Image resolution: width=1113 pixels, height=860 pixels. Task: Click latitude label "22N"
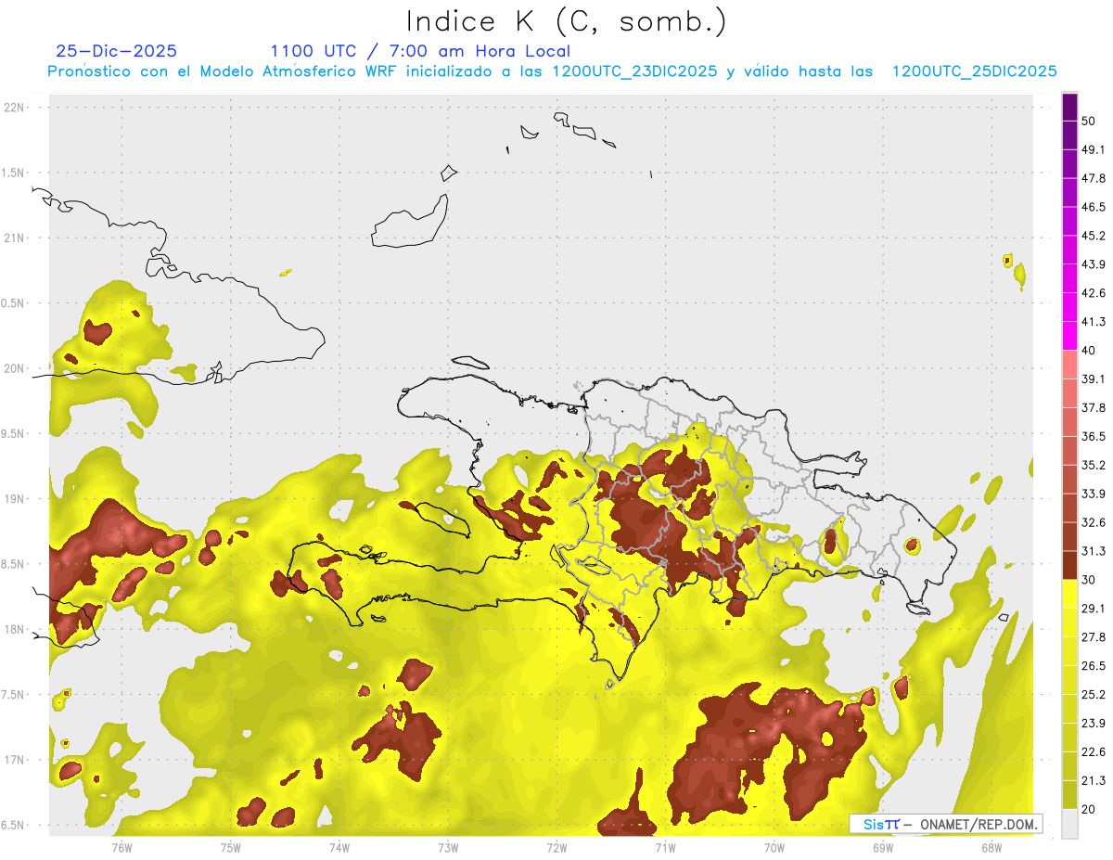point(16,108)
